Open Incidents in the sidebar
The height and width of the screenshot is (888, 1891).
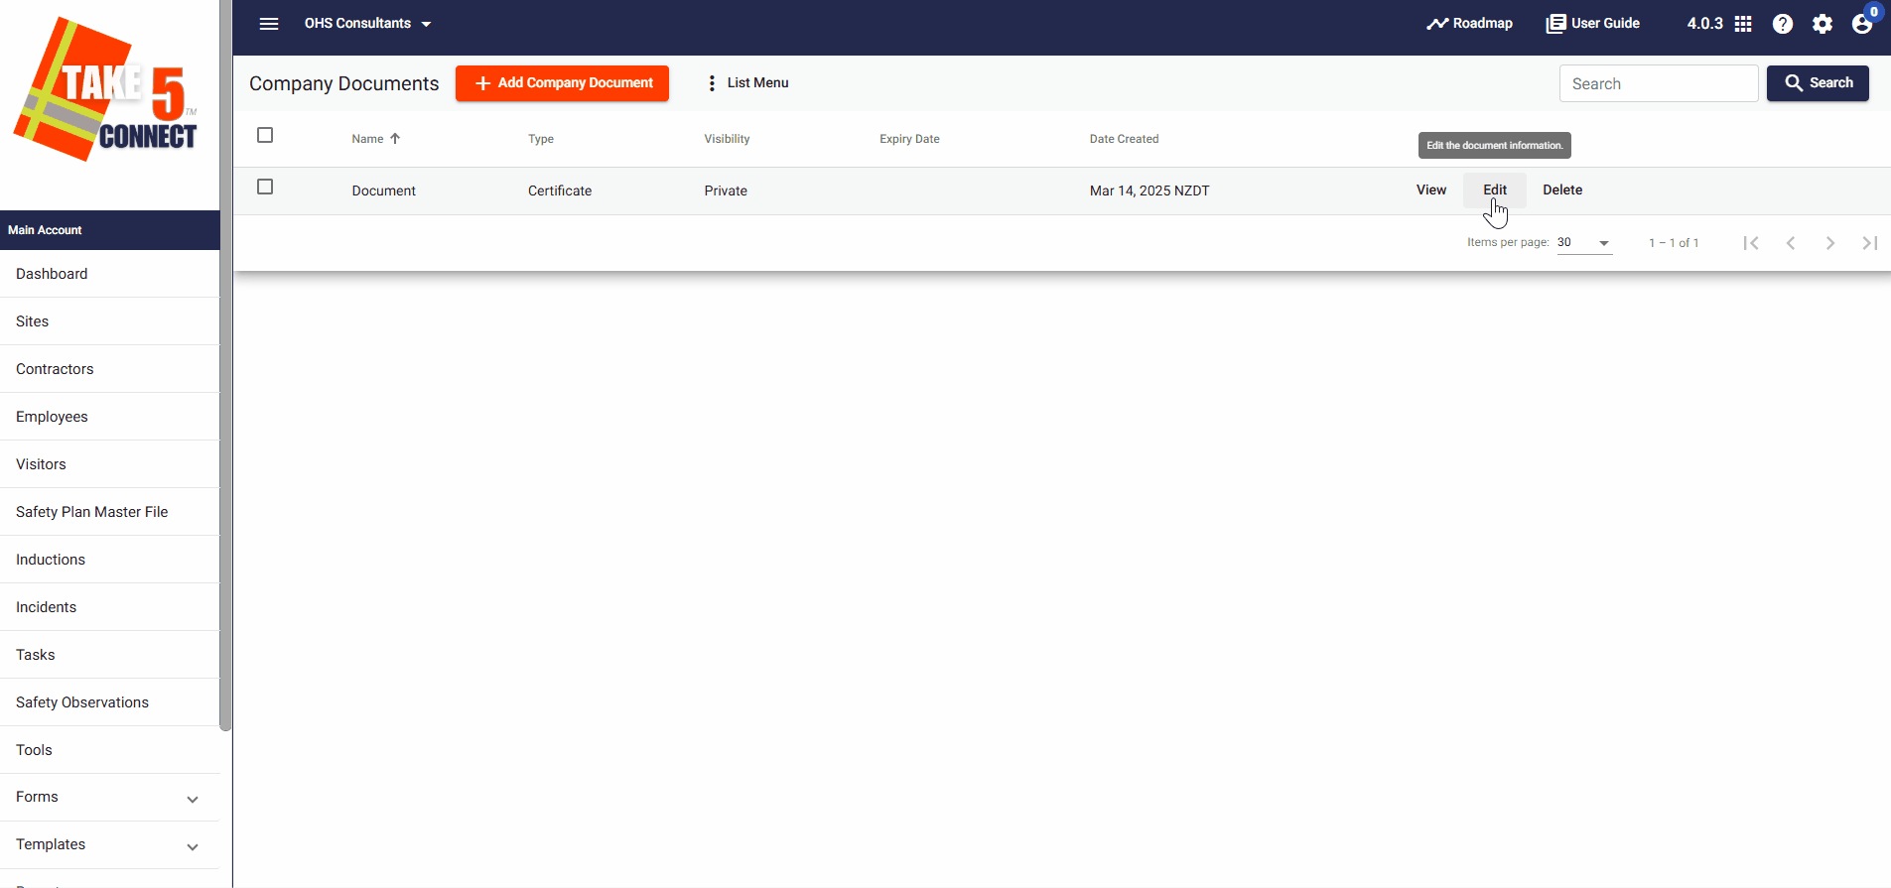click(x=109, y=607)
